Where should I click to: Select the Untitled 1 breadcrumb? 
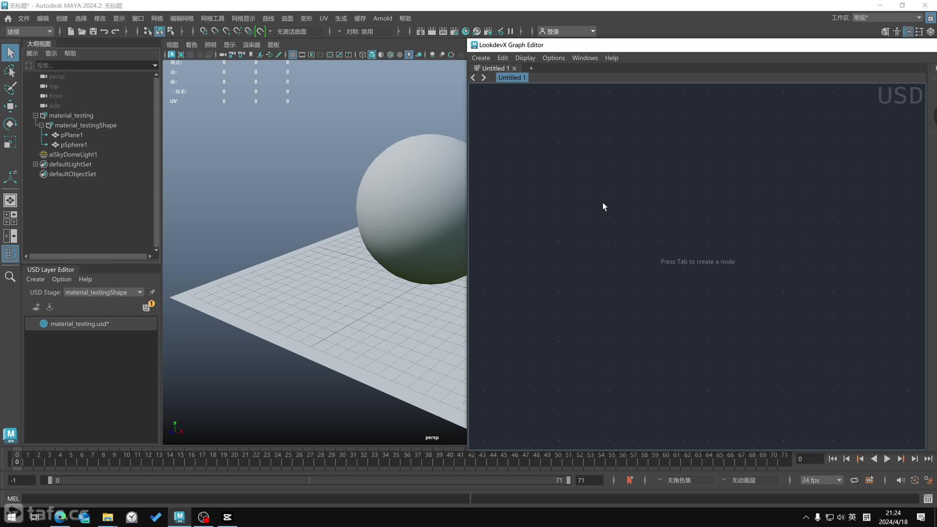click(x=512, y=78)
